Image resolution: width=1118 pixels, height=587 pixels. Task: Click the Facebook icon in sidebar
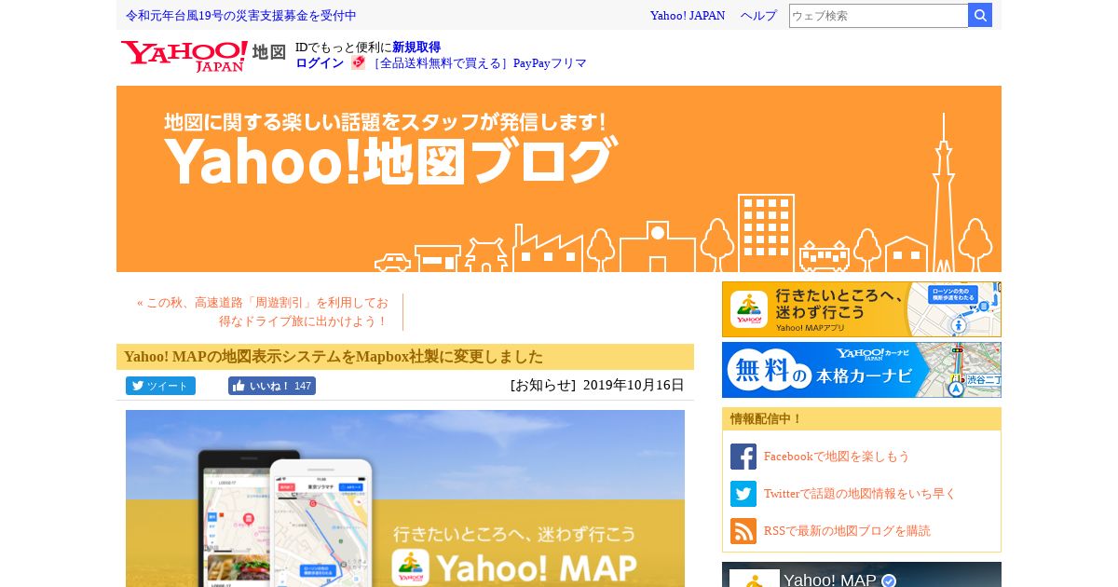tap(743, 457)
